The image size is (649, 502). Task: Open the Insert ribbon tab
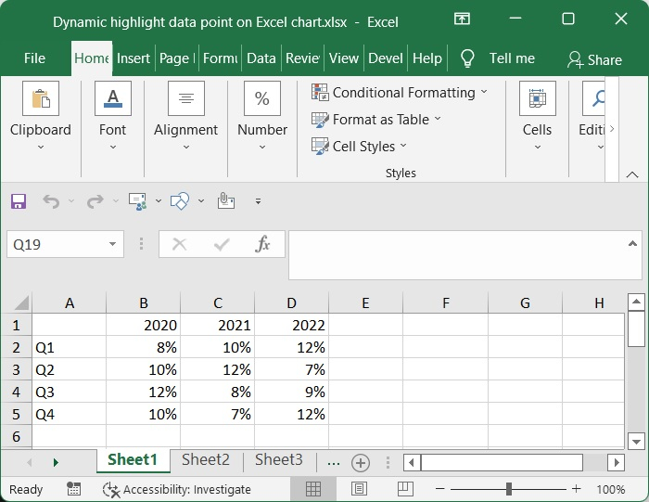click(x=134, y=58)
